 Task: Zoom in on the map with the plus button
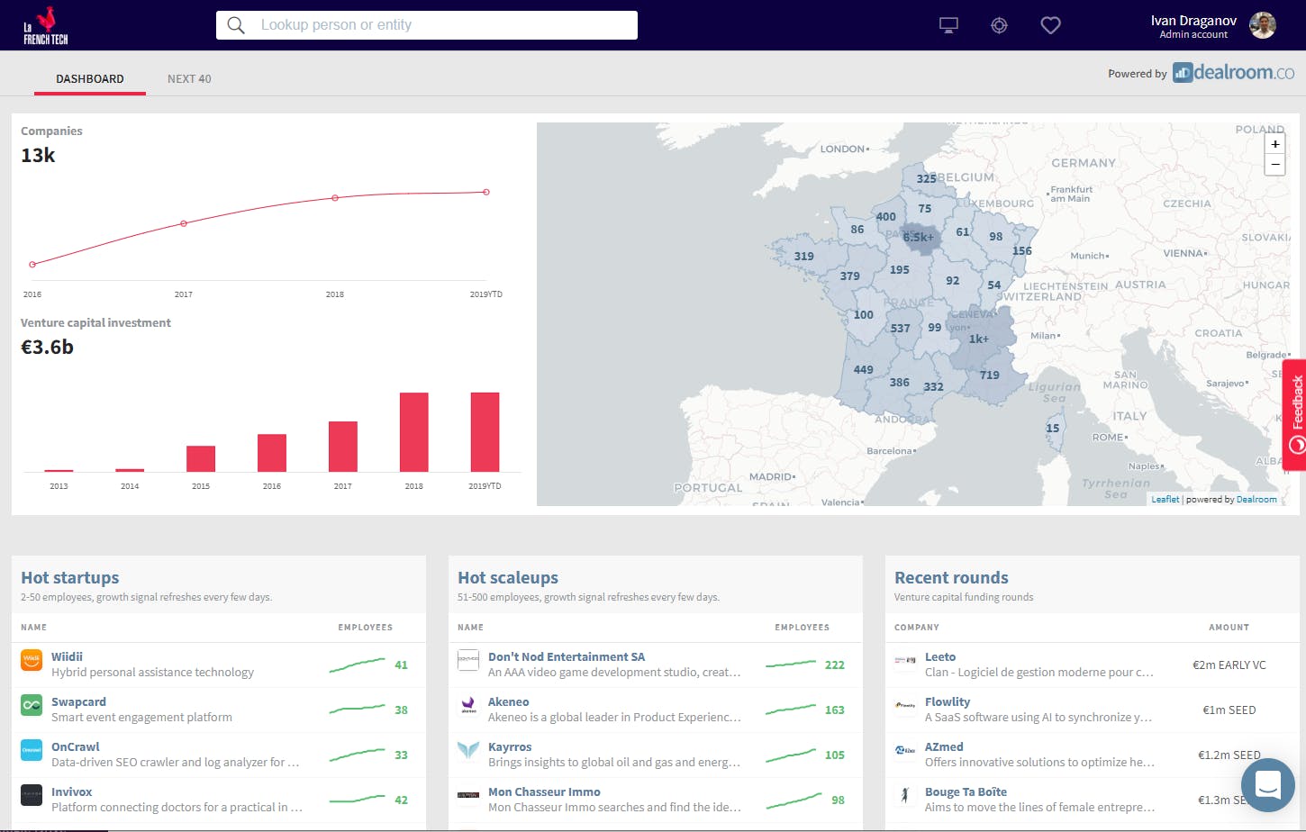coord(1274,144)
